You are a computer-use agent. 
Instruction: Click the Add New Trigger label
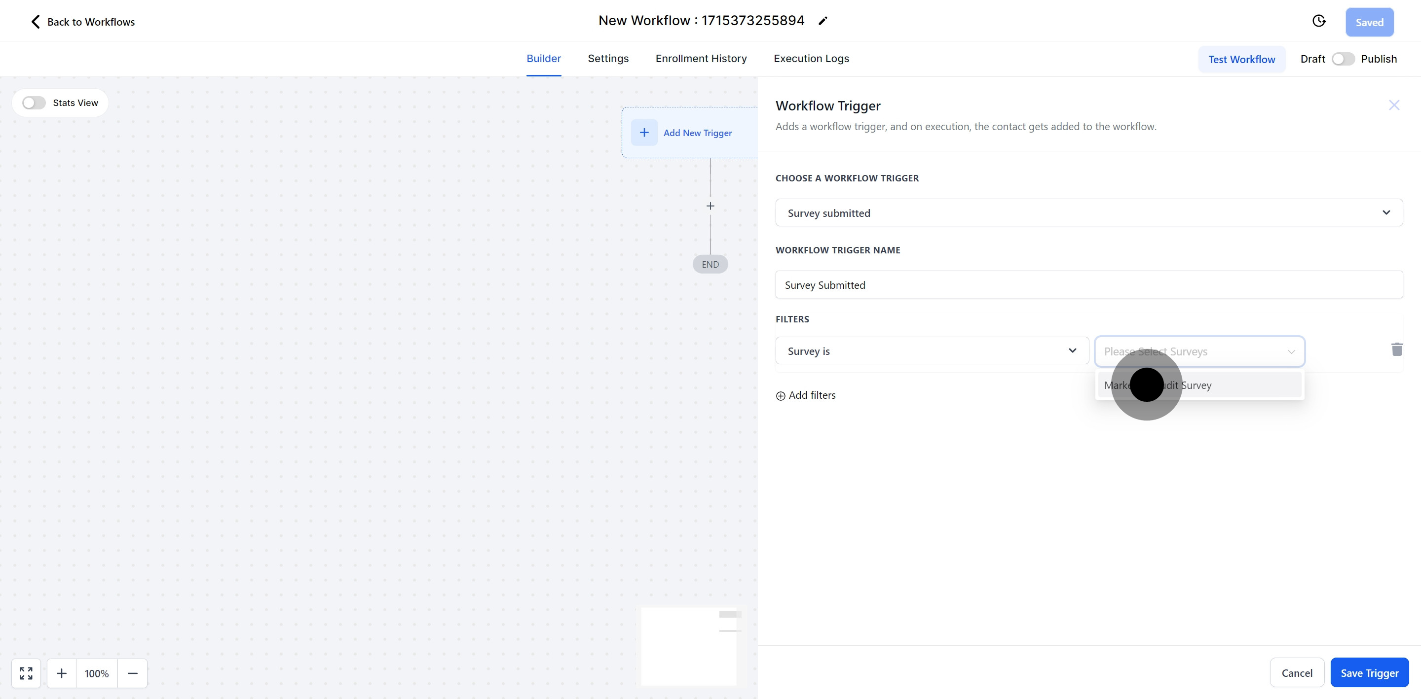tap(697, 133)
